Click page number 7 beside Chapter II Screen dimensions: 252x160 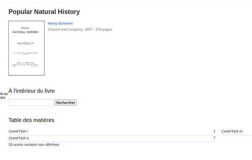click(x=214, y=138)
